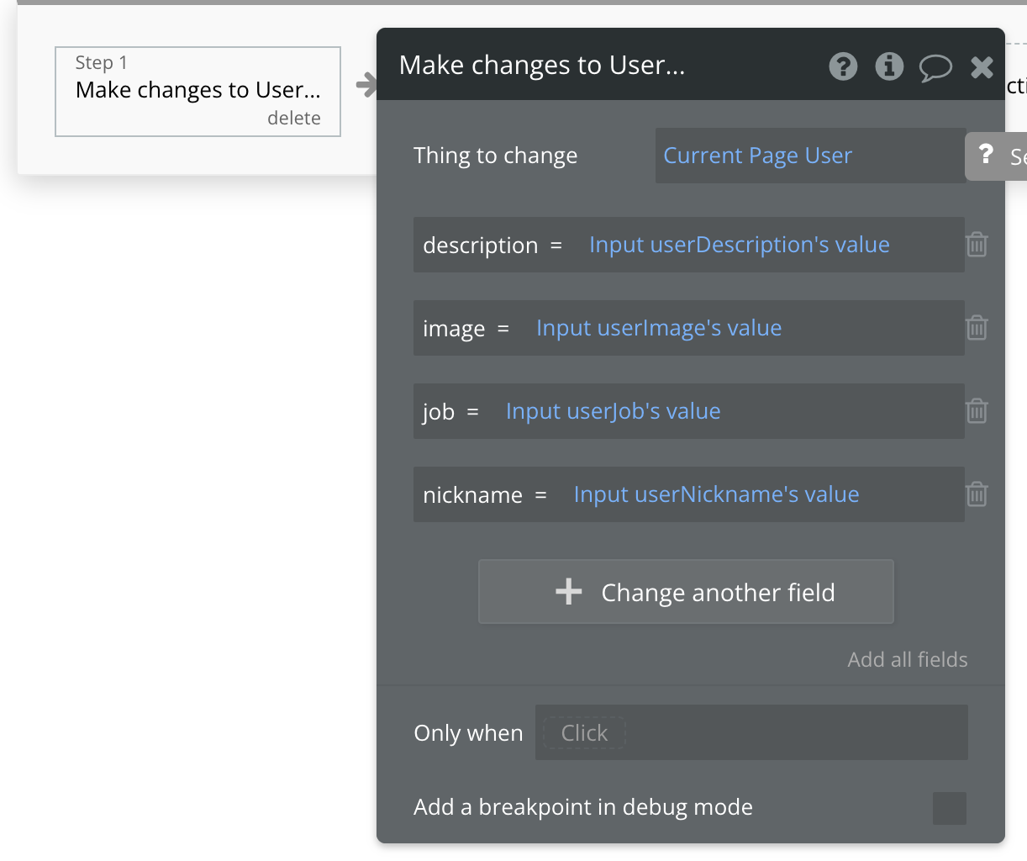Screen dimensions: 1027x861
Task: Open the help question mark icon
Action: tap(843, 66)
